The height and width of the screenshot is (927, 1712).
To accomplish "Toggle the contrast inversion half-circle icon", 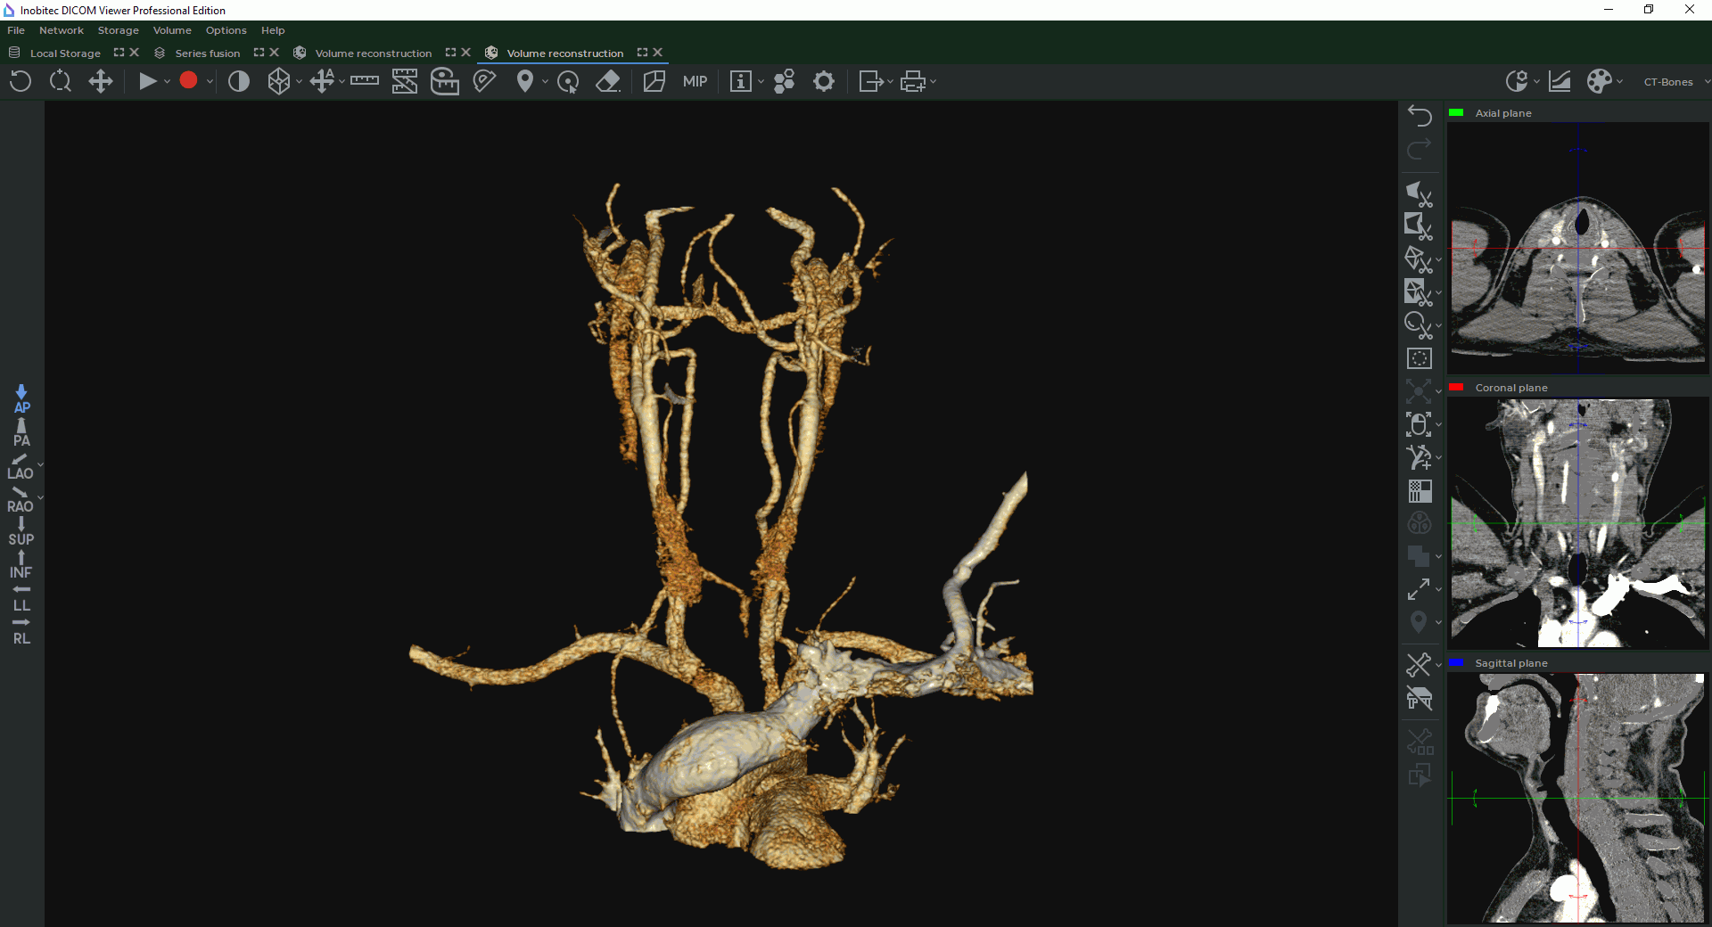I will click(239, 82).
